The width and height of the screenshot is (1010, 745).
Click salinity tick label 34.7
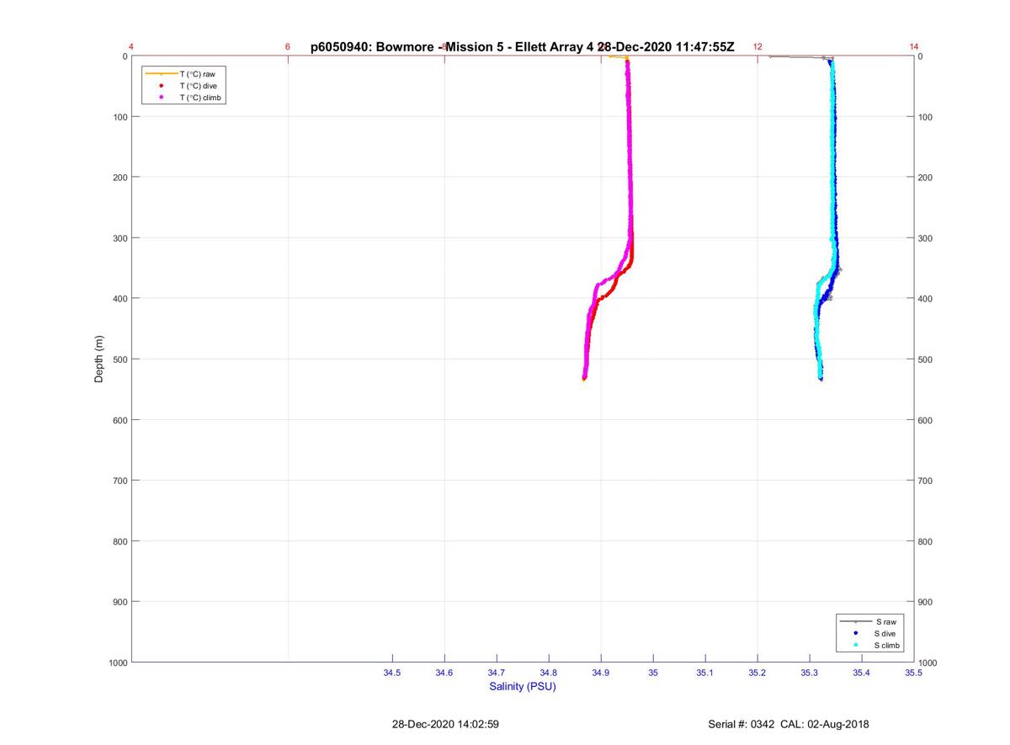[497, 673]
